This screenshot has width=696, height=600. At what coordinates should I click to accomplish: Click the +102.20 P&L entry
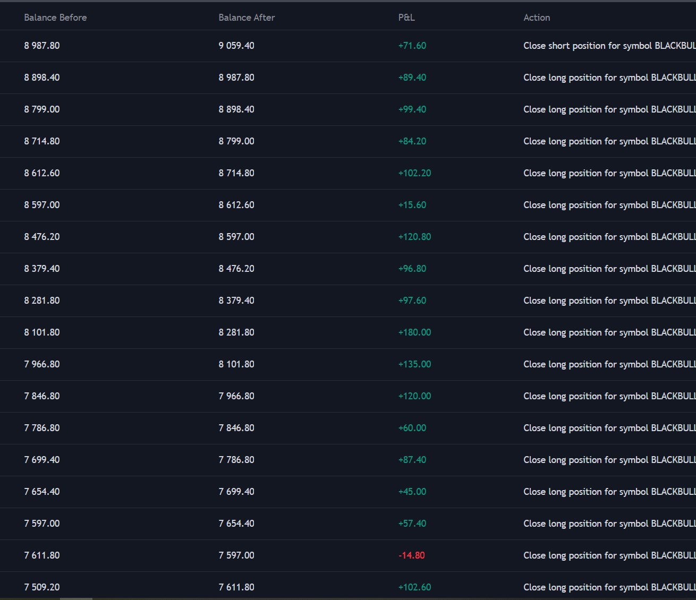(414, 173)
